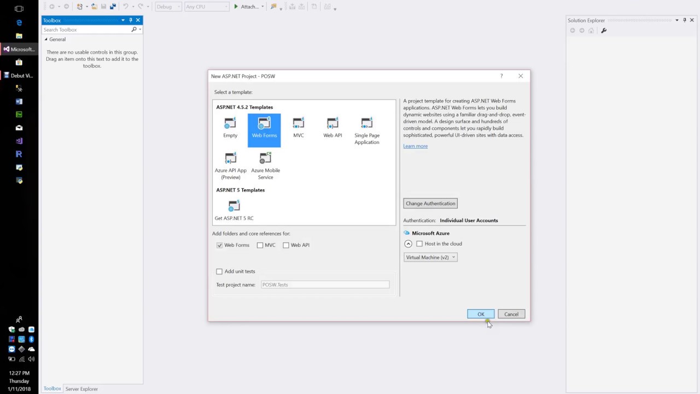Toggle the Web Forms references checkbox

click(219, 245)
